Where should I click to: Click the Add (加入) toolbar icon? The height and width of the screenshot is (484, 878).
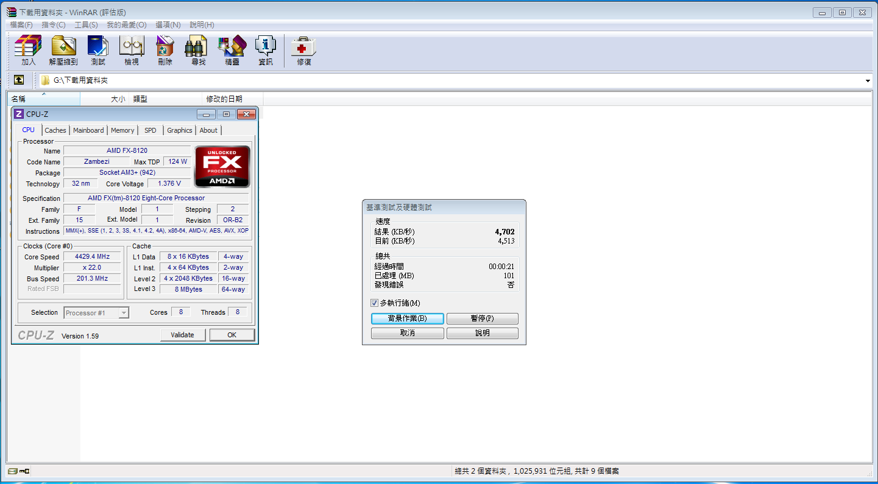(x=28, y=50)
